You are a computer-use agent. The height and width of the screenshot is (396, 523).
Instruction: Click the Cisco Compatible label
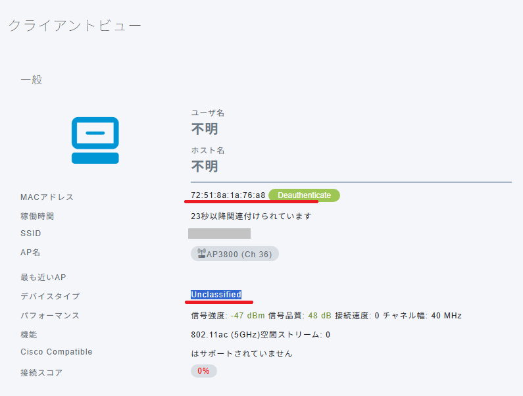pos(57,352)
